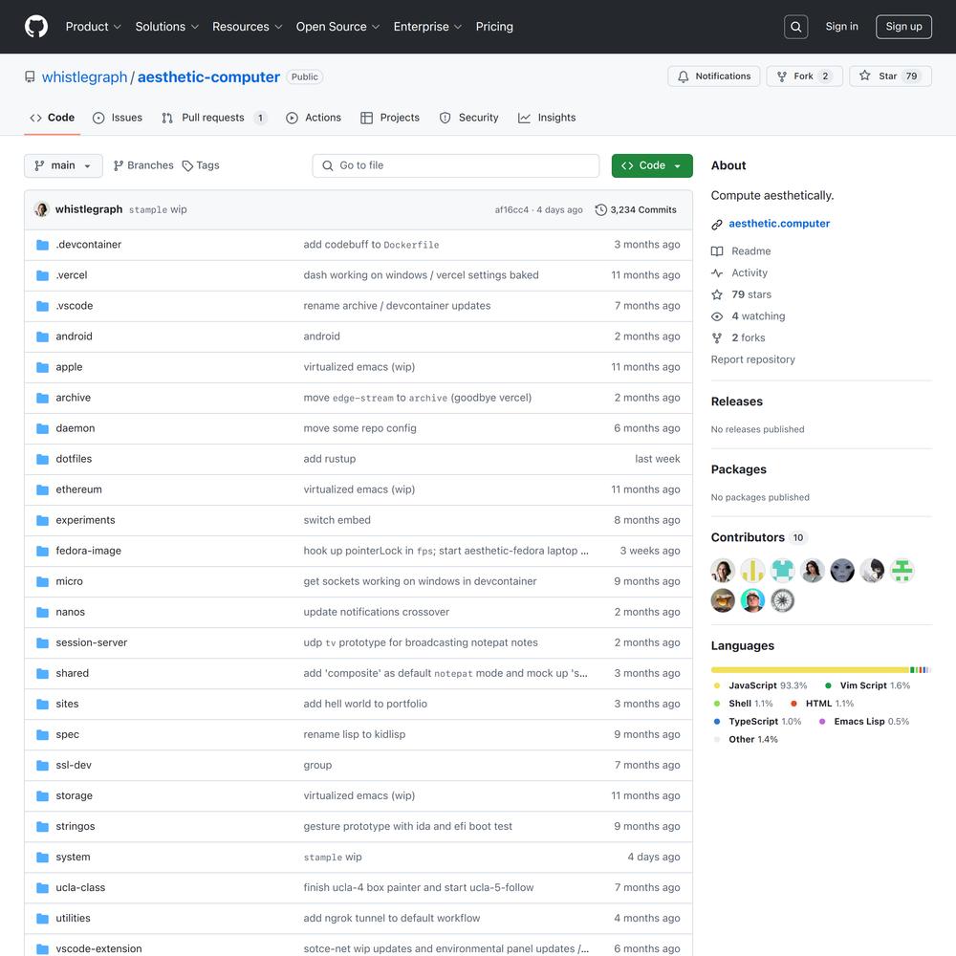Open the alien face contributor avatar
The height and width of the screenshot is (956, 956).
tap(842, 571)
